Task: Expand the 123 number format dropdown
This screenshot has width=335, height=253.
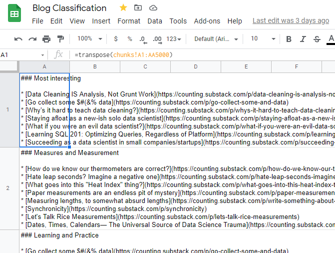Action: pos(174,39)
